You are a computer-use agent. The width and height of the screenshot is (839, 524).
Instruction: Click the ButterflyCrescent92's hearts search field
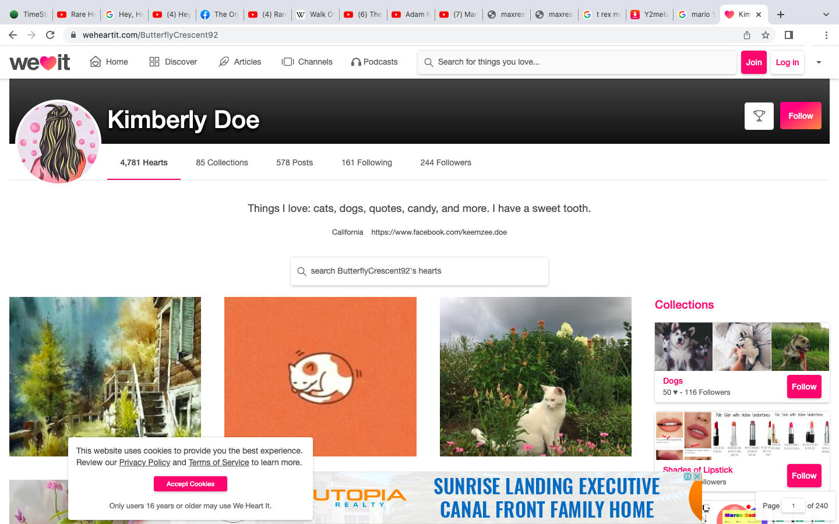[x=419, y=271]
